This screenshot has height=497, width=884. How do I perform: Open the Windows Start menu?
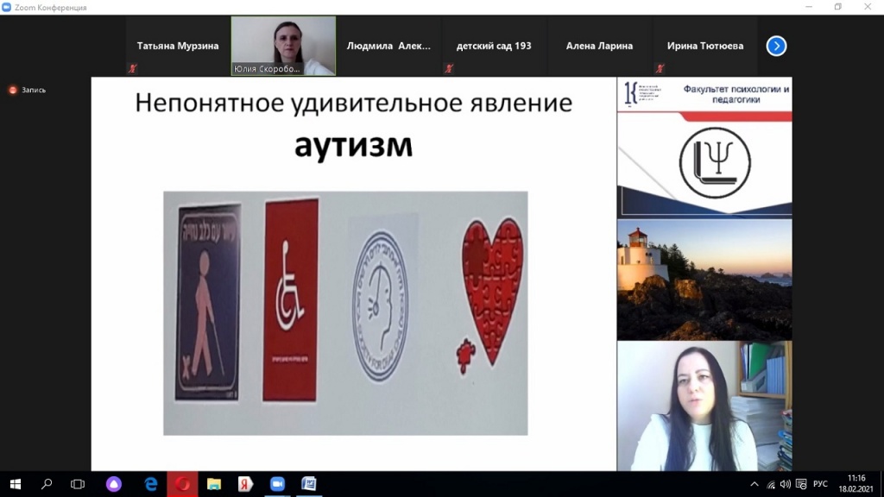(15, 484)
